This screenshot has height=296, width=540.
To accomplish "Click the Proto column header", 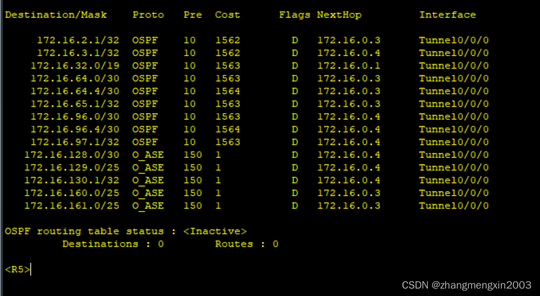I will [148, 15].
